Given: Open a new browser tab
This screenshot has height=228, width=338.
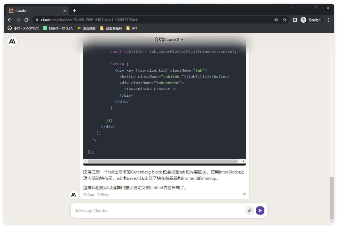Looking at the screenshot, I should tap(74, 11).
